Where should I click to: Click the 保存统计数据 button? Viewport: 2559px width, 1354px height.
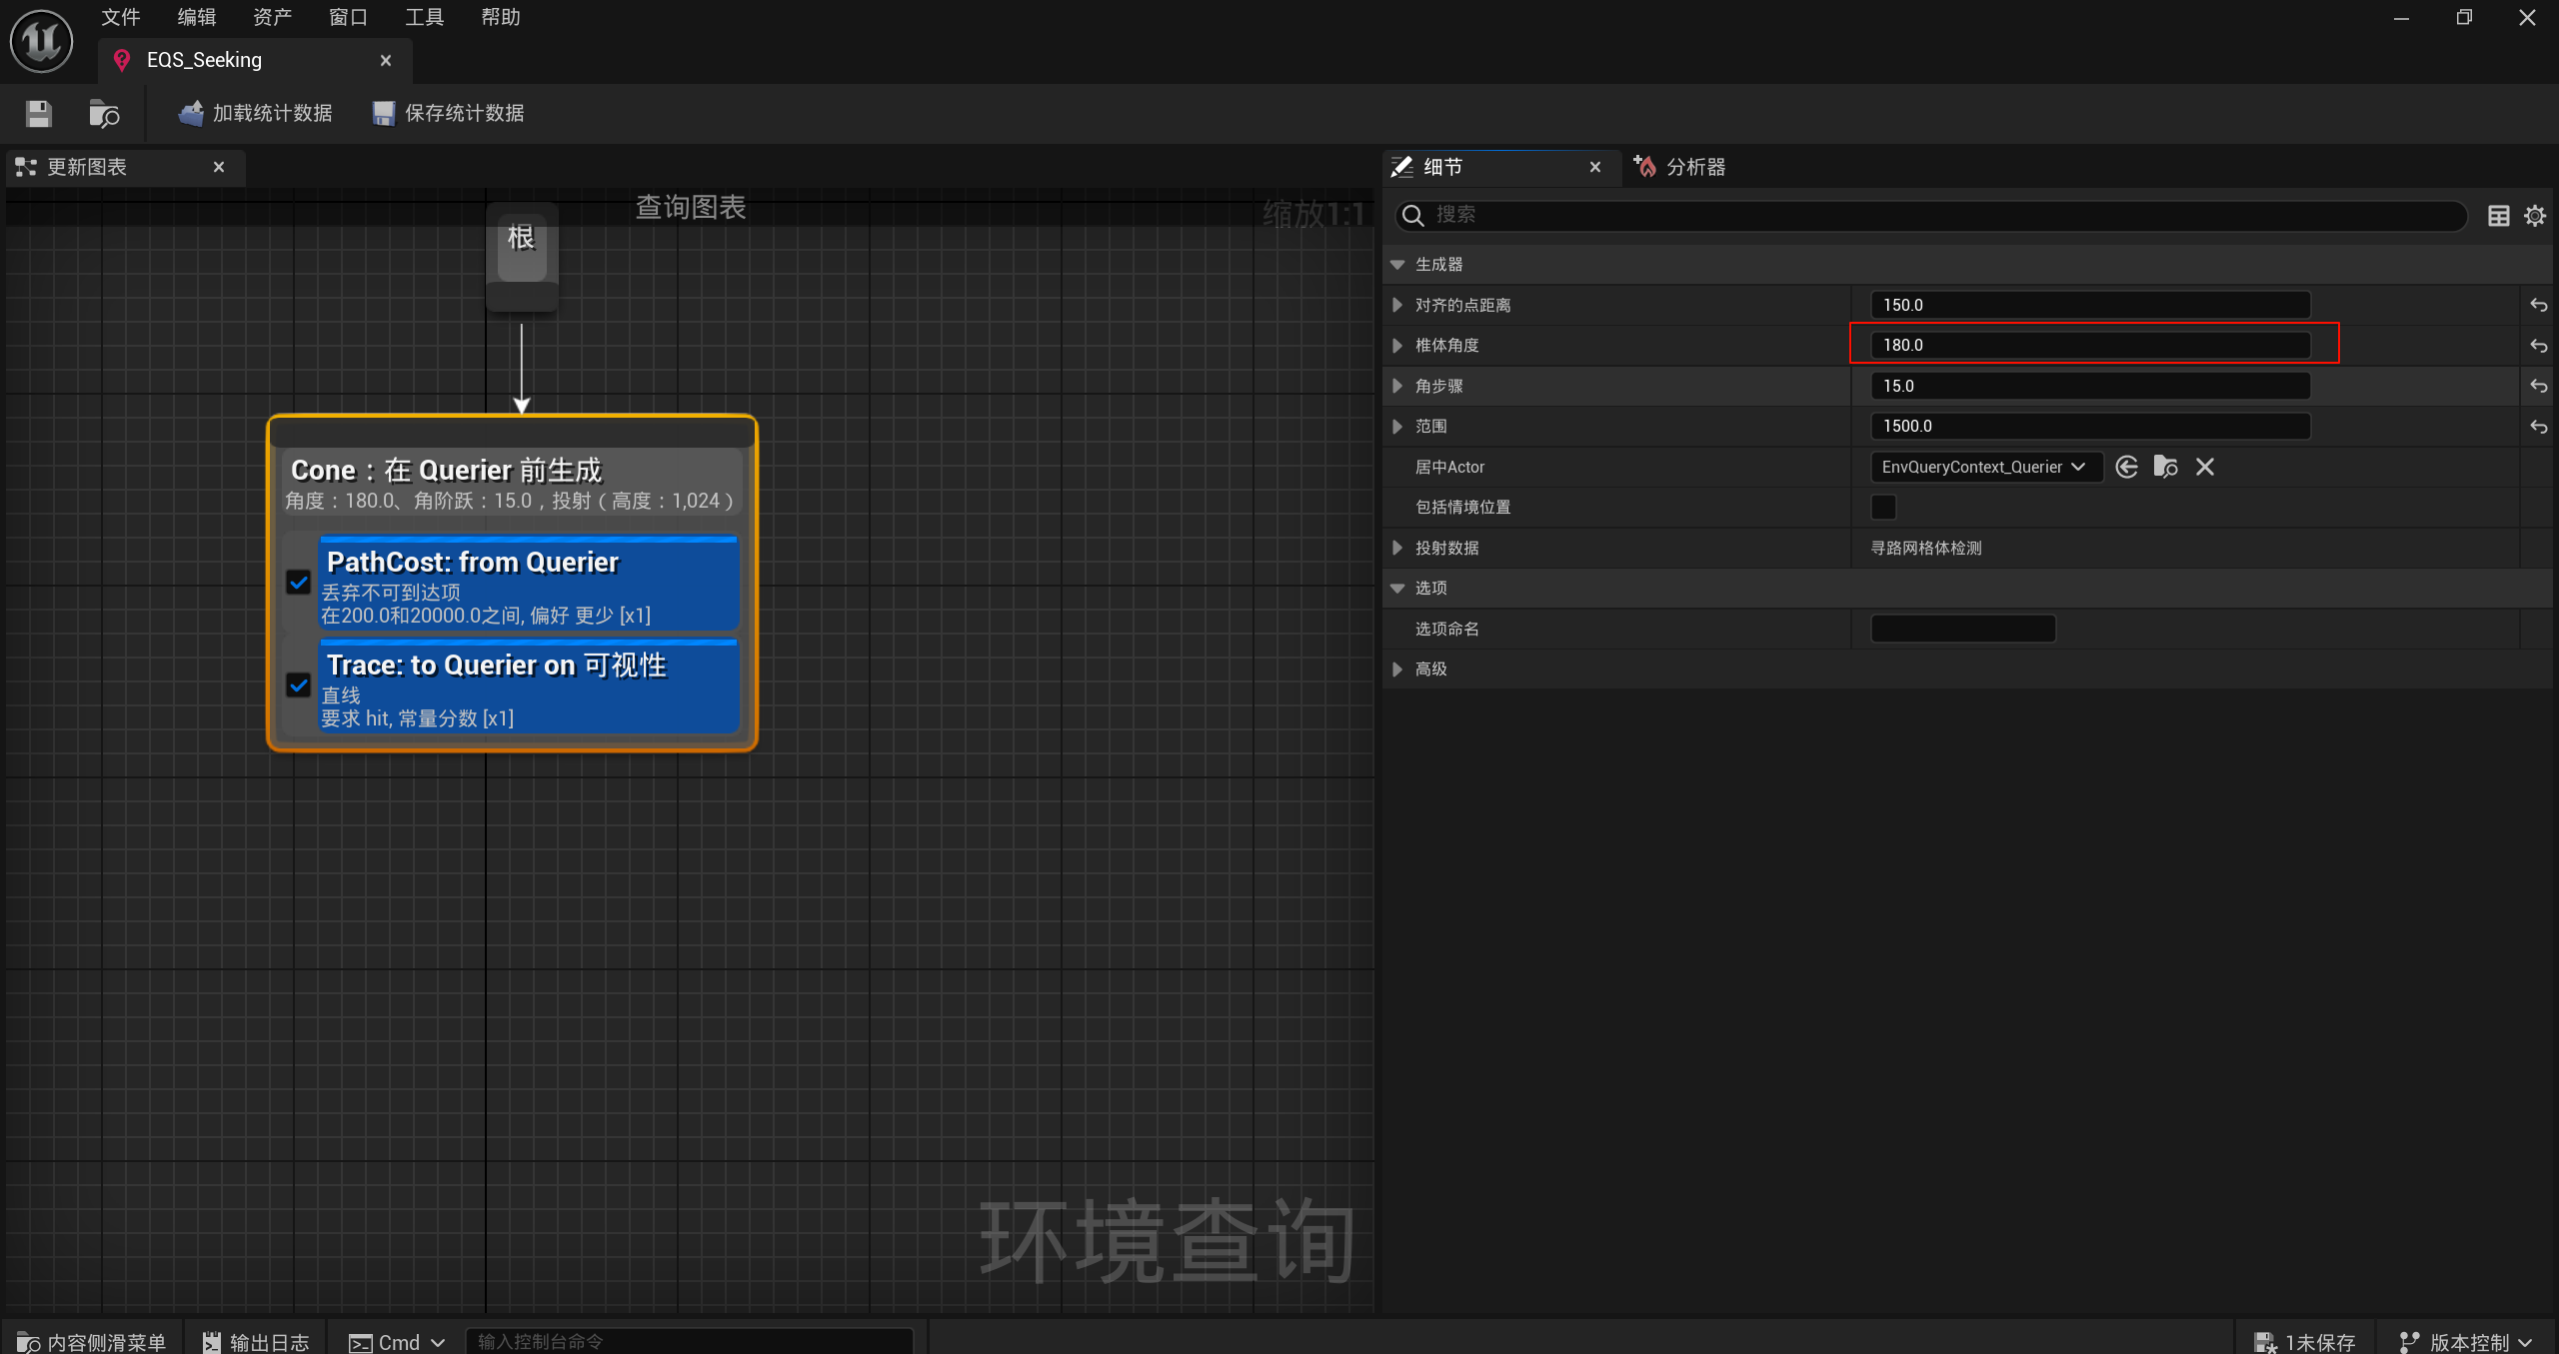click(x=448, y=113)
